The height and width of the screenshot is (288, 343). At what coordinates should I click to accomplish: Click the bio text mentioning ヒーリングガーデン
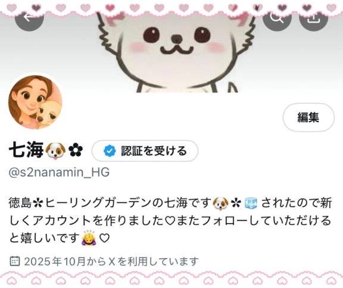(170, 221)
